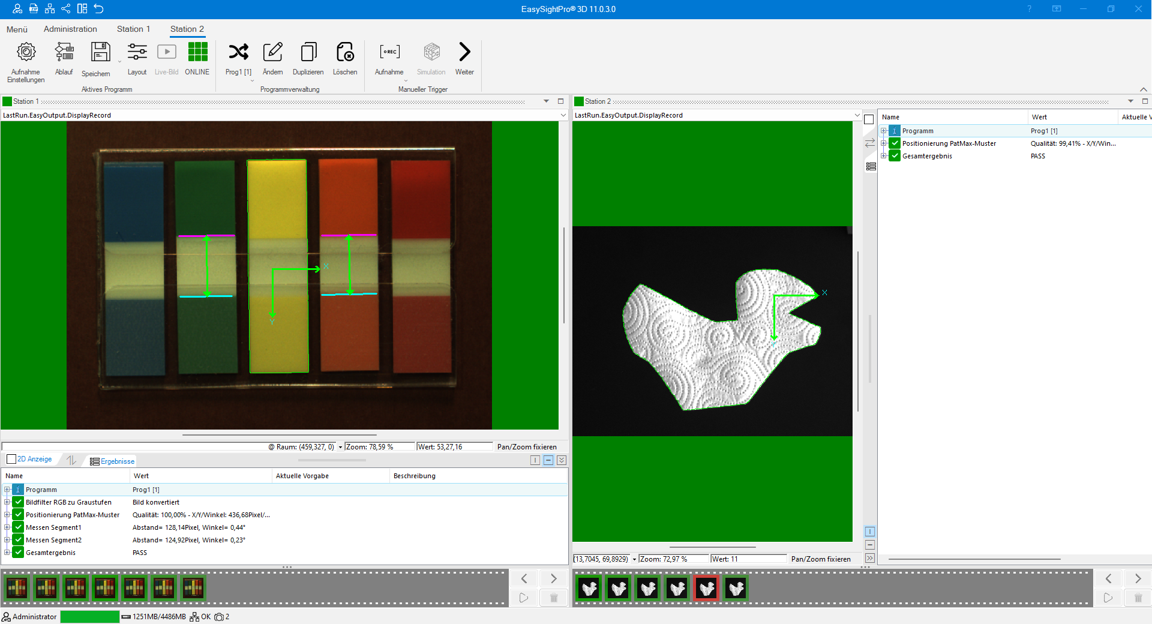Open the Station 1 ribbon tab

point(133,29)
